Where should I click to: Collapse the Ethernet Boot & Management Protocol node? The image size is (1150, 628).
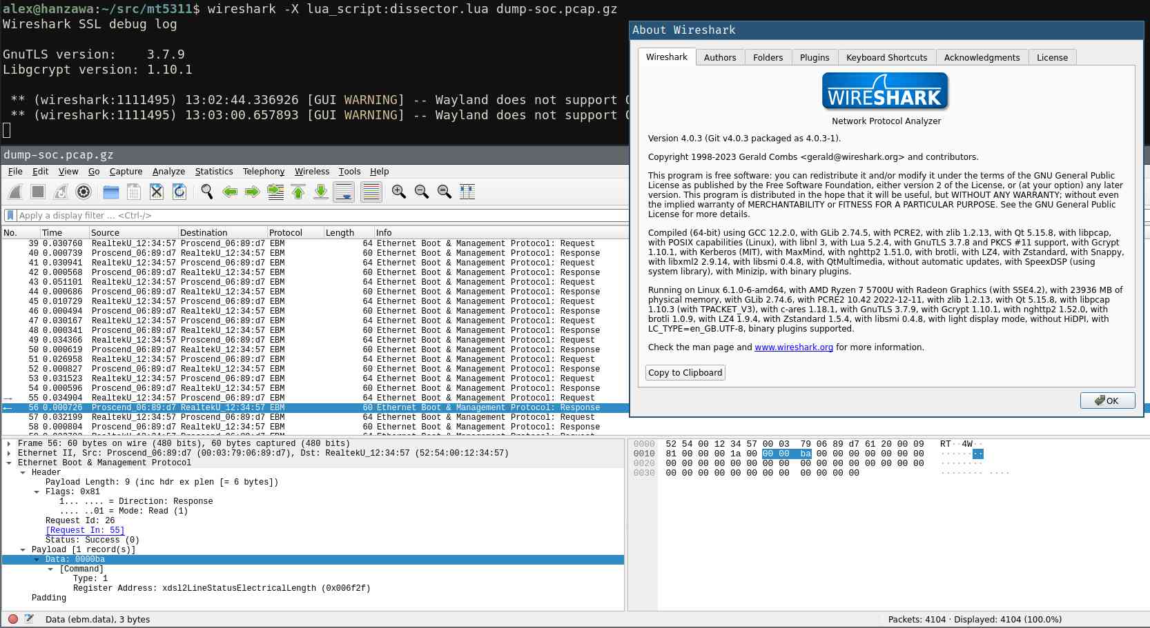click(9, 463)
